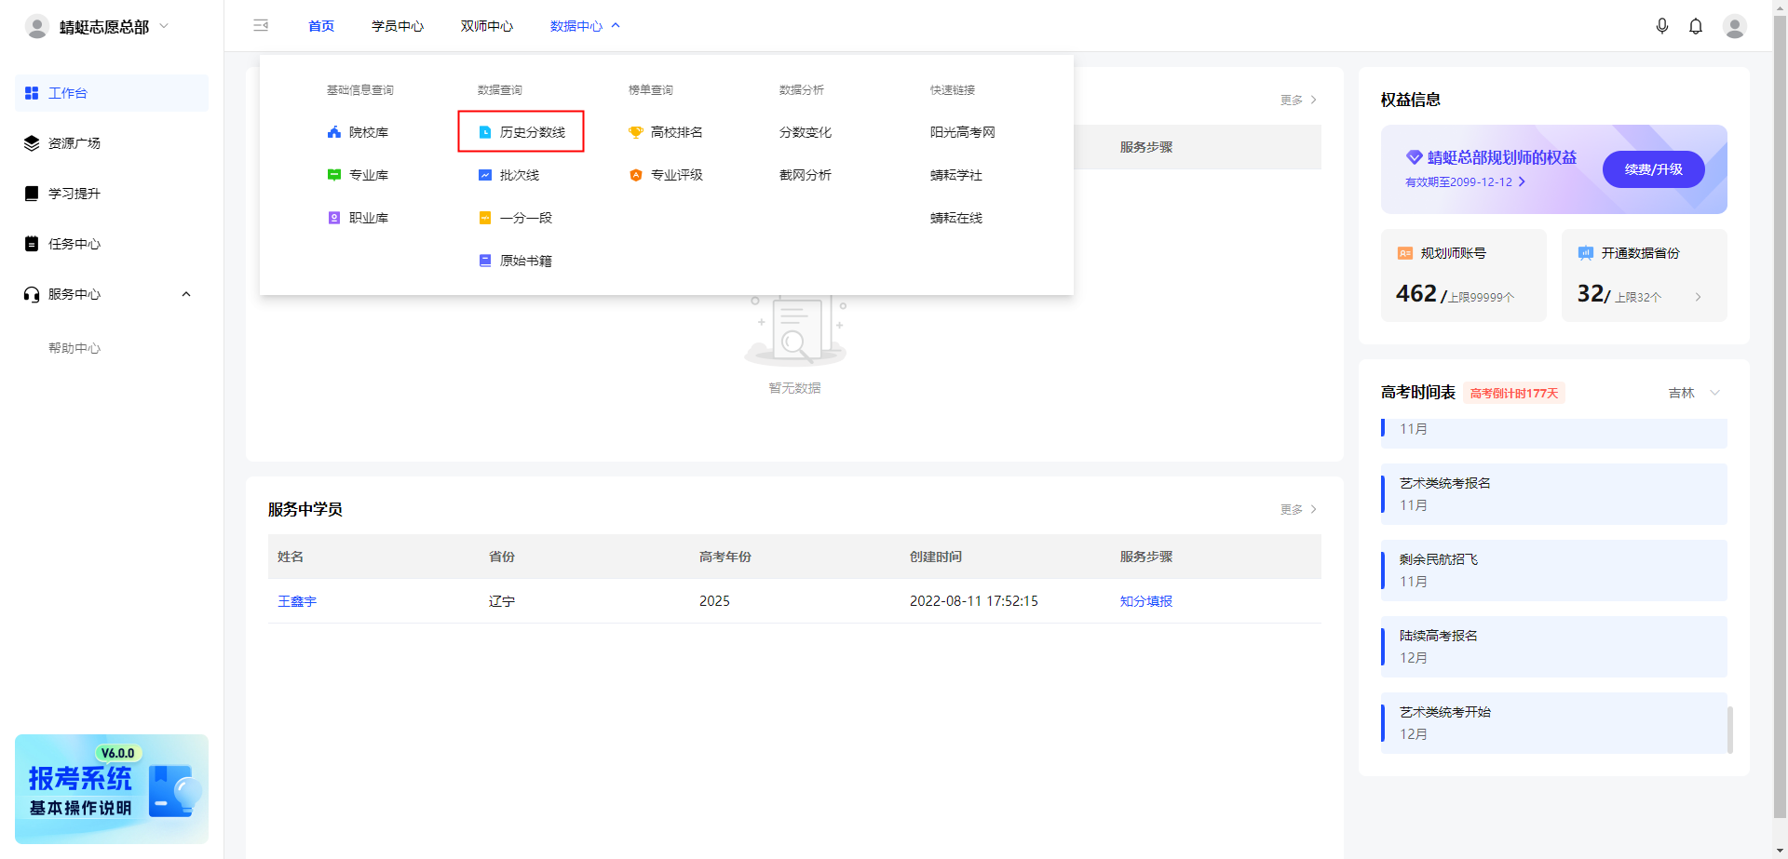Select the 专业库 item
The width and height of the screenshot is (1788, 859).
click(369, 175)
